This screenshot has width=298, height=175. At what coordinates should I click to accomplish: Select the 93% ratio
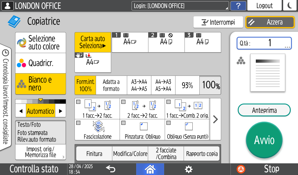[187, 85]
